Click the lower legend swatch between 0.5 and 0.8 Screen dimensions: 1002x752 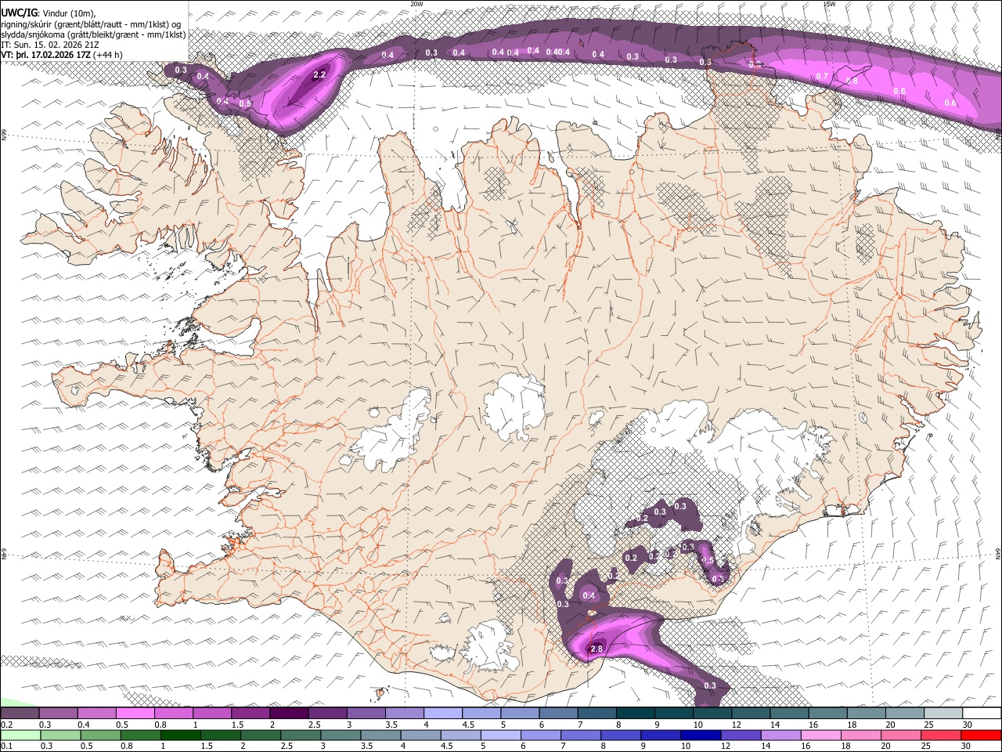(100, 735)
